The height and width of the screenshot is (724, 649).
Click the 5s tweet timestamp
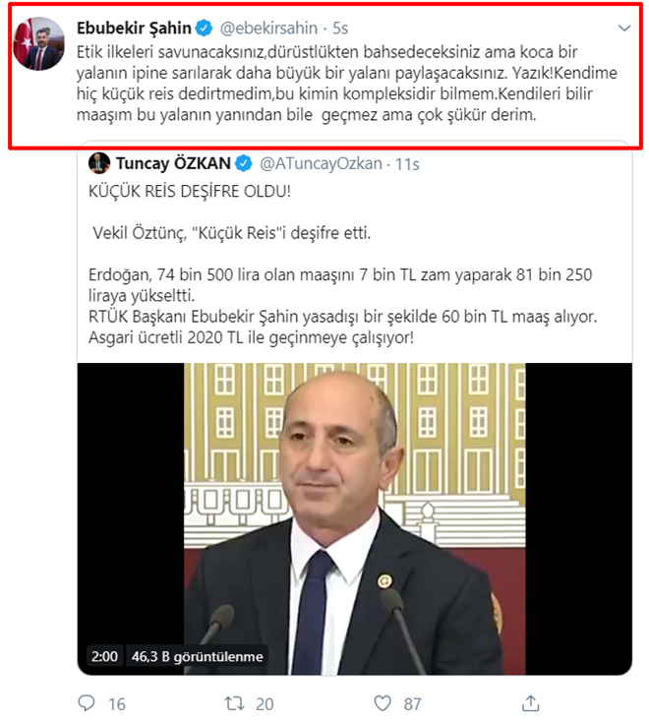coord(340,29)
